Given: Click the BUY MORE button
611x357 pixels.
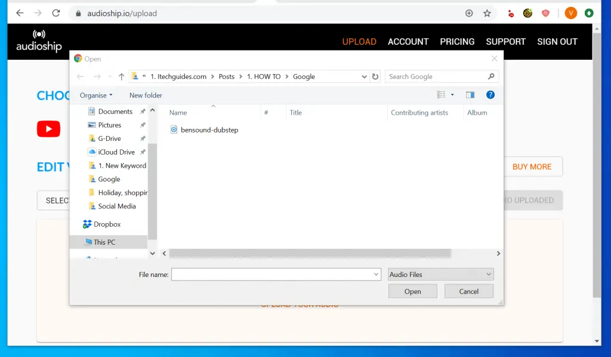Looking at the screenshot, I should (x=533, y=167).
